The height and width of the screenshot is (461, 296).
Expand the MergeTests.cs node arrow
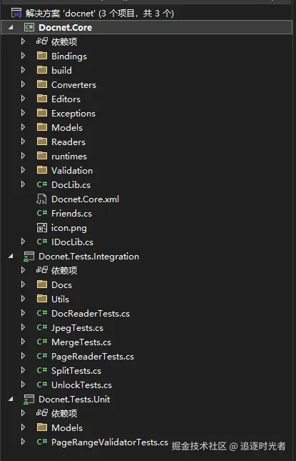click(23, 342)
